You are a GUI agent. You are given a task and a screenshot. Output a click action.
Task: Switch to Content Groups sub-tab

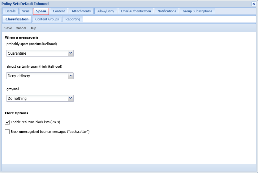[47, 19]
